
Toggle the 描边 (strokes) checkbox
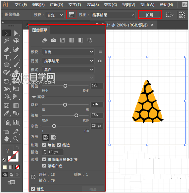pyautogui.click(x=59, y=145)
